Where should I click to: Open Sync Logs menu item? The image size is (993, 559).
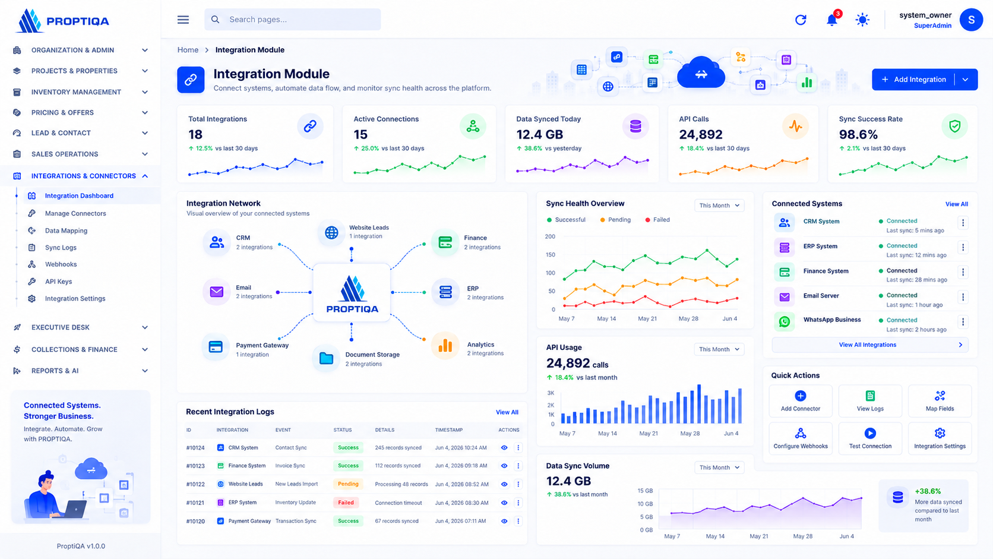pos(61,248)
